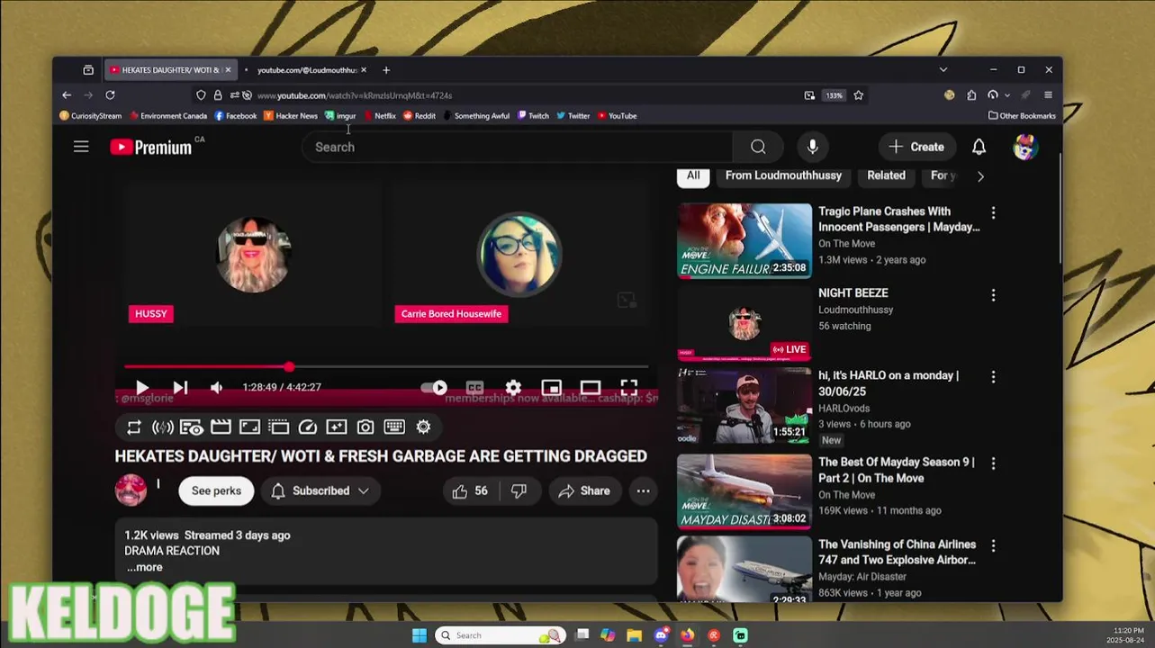
Task: Click the search magnifier button
Action: [x=758, y=147]
